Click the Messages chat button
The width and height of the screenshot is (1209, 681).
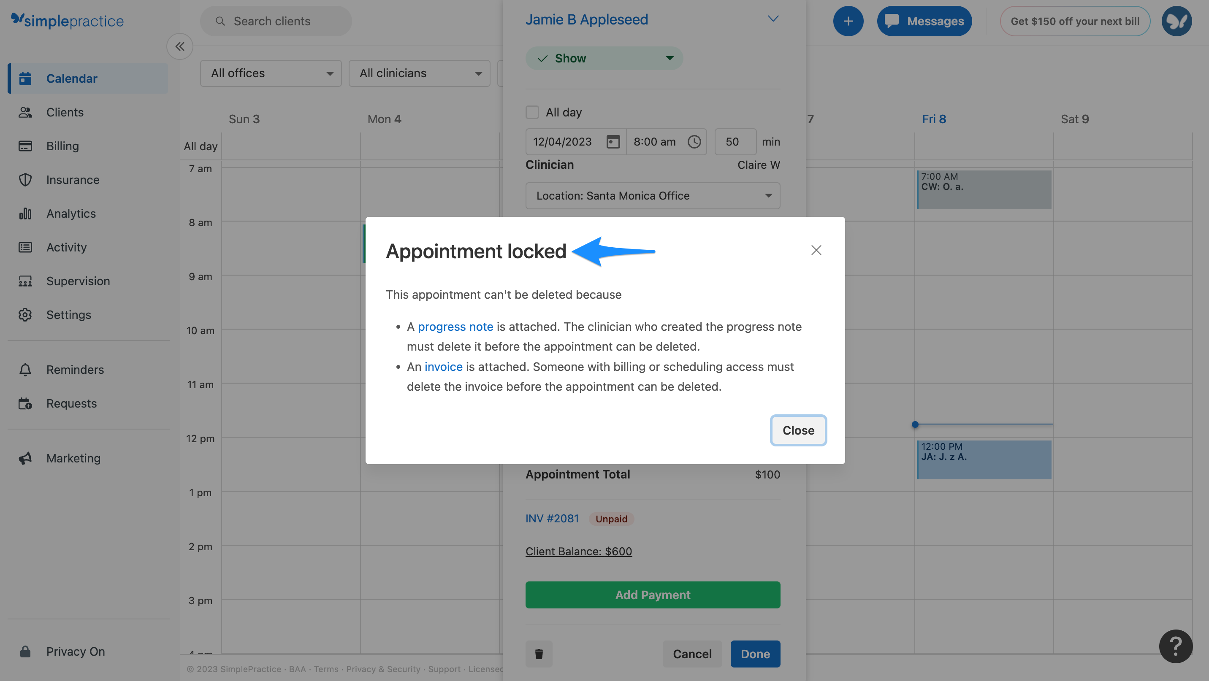[924, 21]
